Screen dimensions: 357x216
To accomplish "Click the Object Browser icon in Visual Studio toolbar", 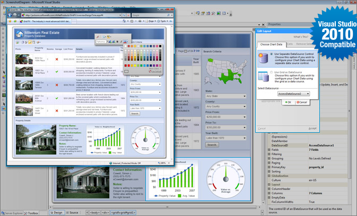I will click(x=208, y=13).
